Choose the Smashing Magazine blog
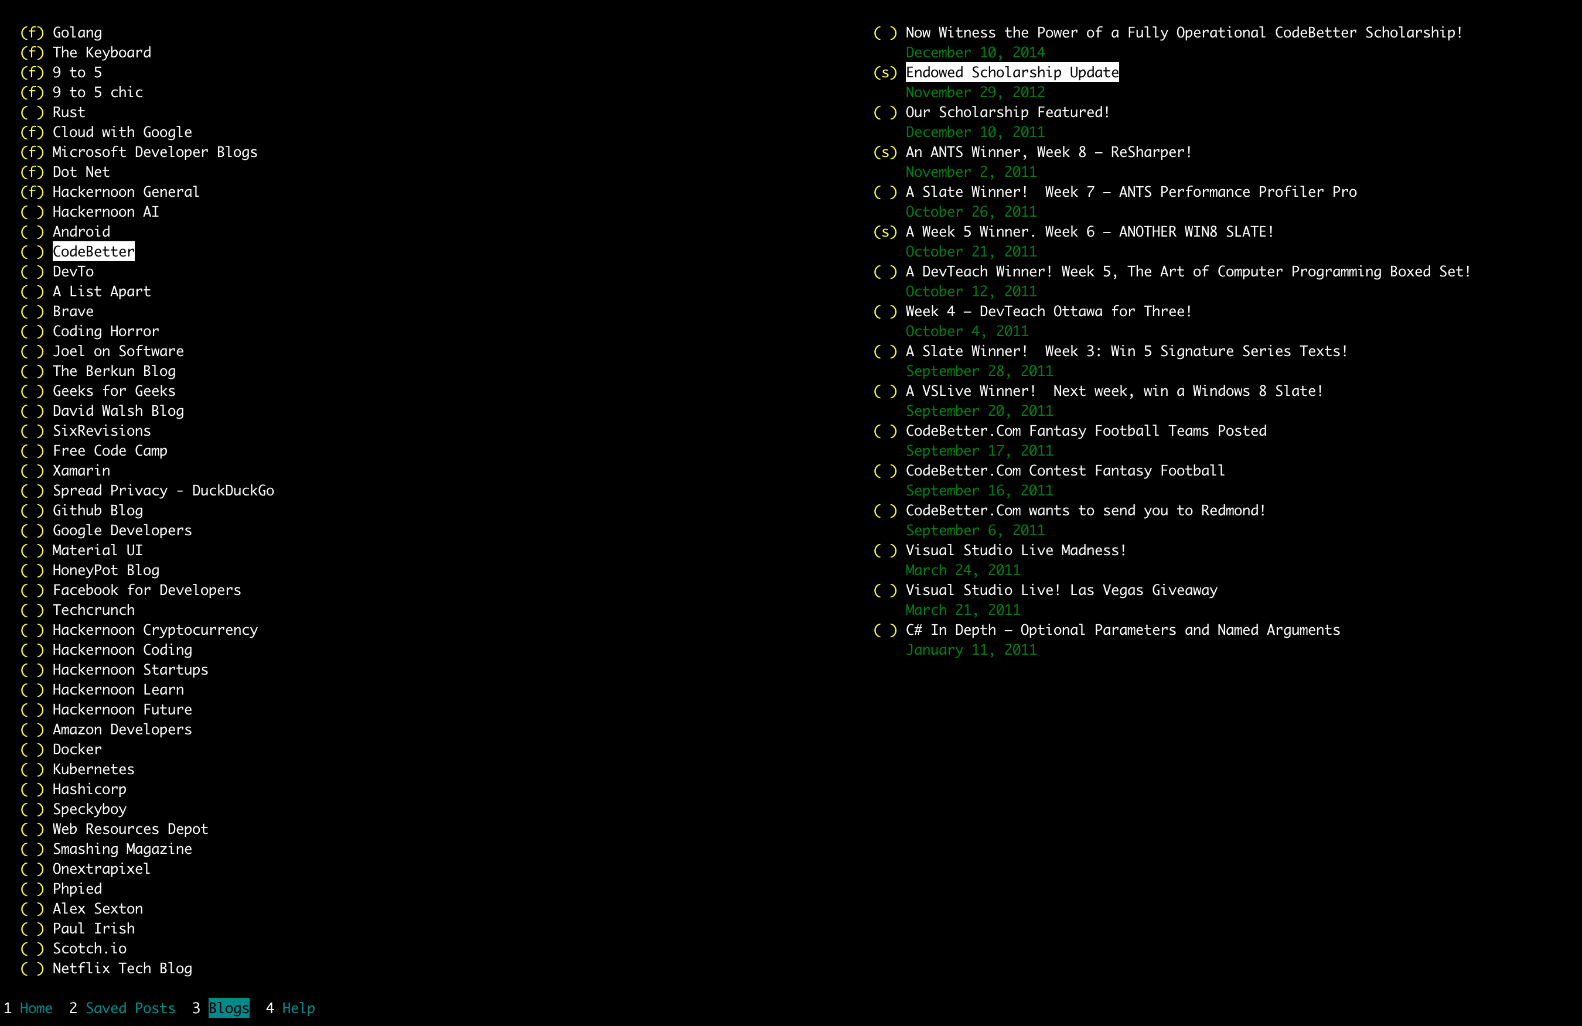This screenshot has width=1582, height=1026. (122, 849)
